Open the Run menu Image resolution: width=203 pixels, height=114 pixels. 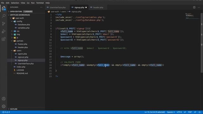(33, 3)
